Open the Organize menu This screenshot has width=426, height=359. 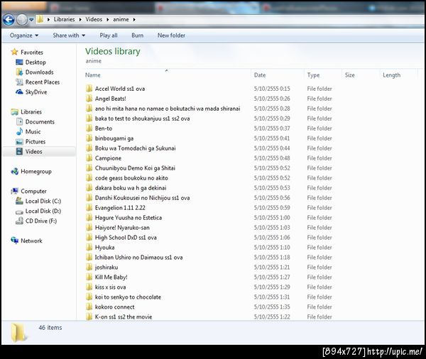tap(24, 35)
